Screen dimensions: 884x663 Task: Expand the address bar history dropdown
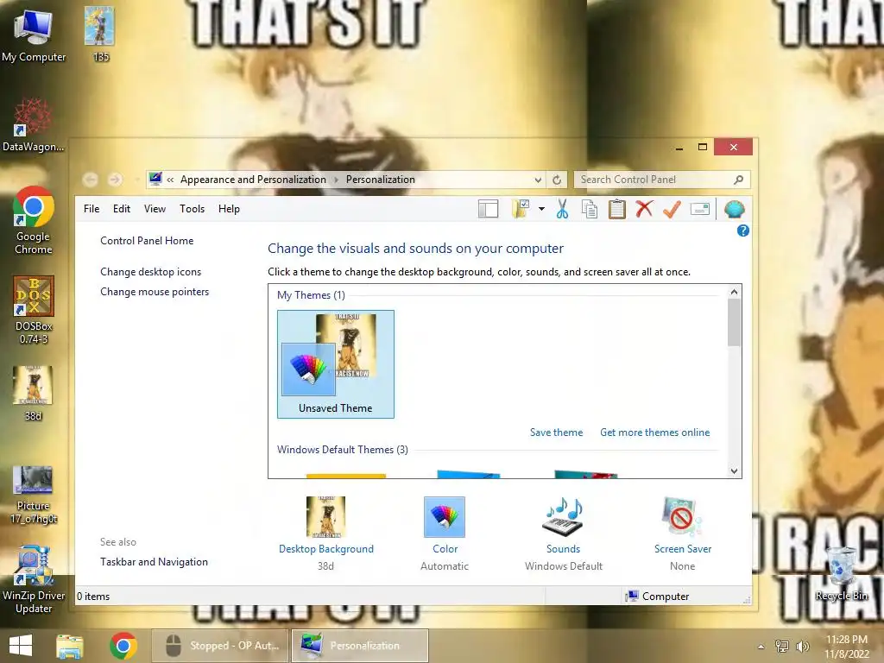[x=538, y=180]
